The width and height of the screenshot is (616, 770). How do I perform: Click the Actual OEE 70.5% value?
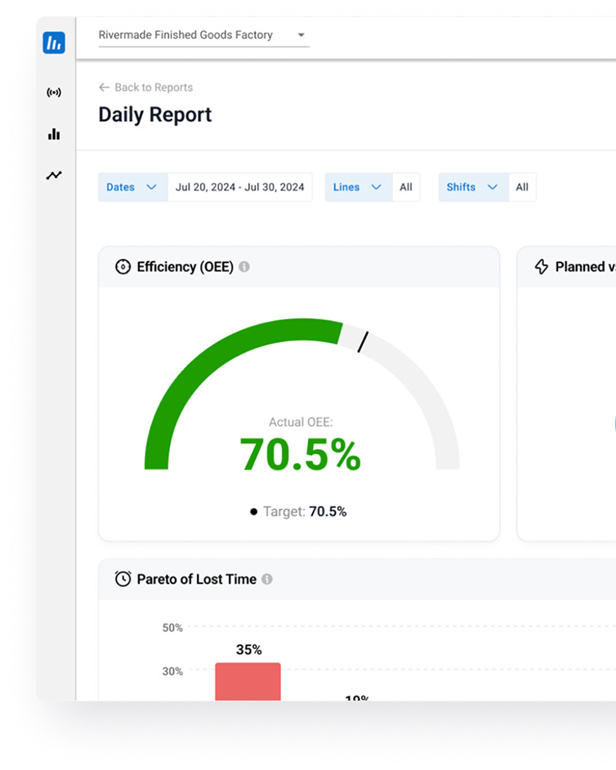[300, 455]
